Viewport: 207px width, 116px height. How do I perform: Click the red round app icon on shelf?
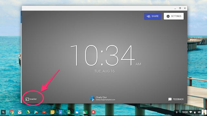93,112
